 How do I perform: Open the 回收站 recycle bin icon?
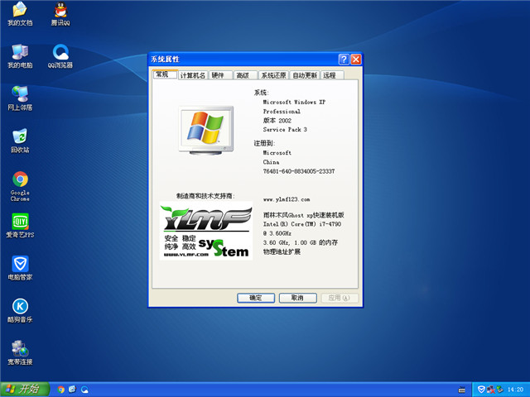[20, 141]
